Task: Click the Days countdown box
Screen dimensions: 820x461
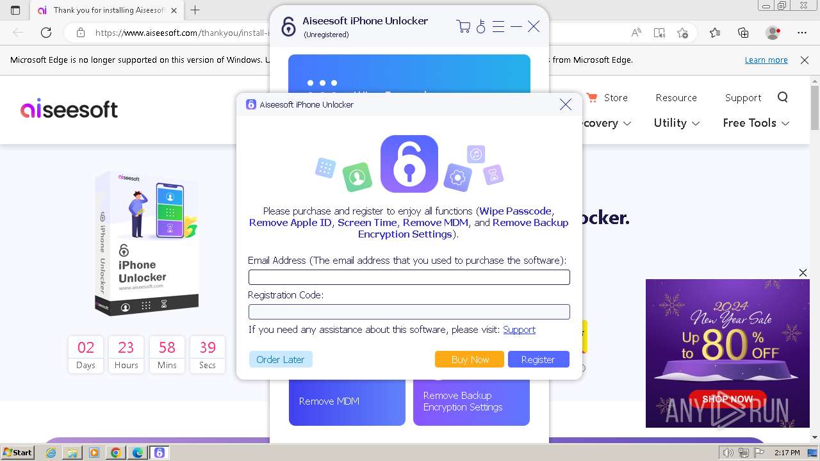Action: [x=86, y=354]
